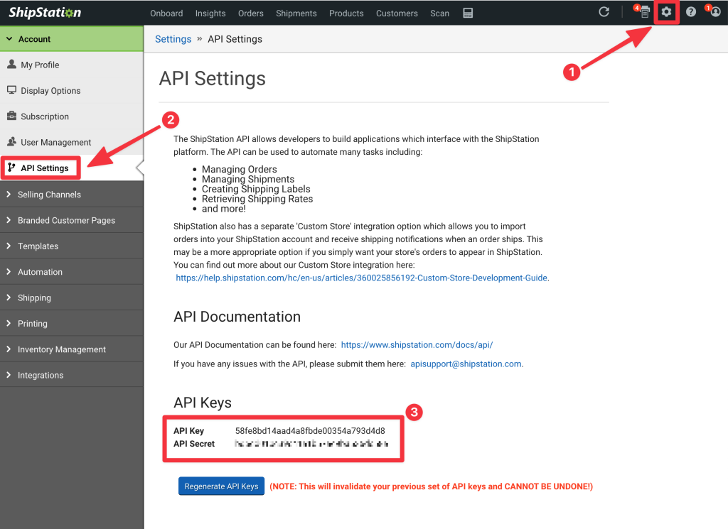Click the refresh icon in the top bar
Screen dimensions: 728x529
pyautogui.click(x=604, y=12)
